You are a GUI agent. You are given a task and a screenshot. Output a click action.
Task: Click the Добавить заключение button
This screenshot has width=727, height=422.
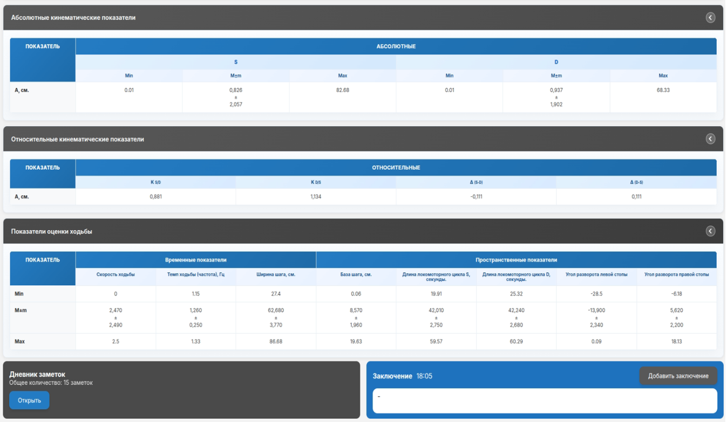[x=678, y=376]
